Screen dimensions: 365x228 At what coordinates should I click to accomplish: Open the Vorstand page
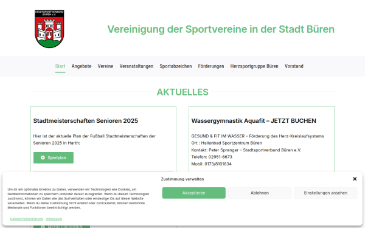(294, 66)
